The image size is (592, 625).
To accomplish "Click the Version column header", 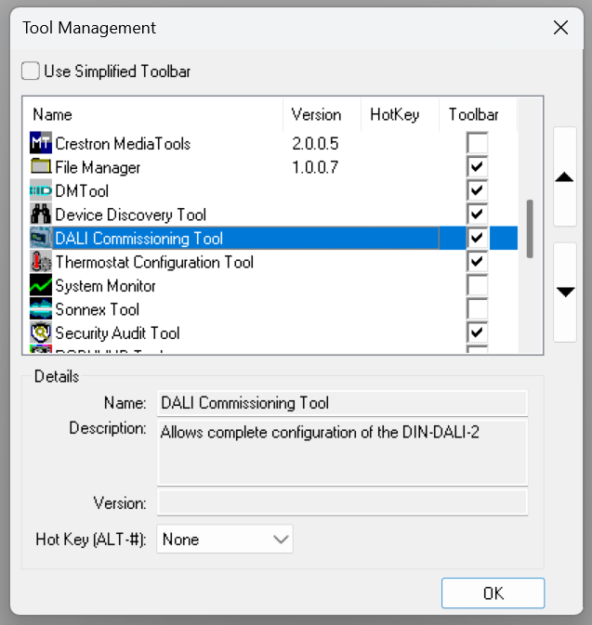I will tap(322, 114).
